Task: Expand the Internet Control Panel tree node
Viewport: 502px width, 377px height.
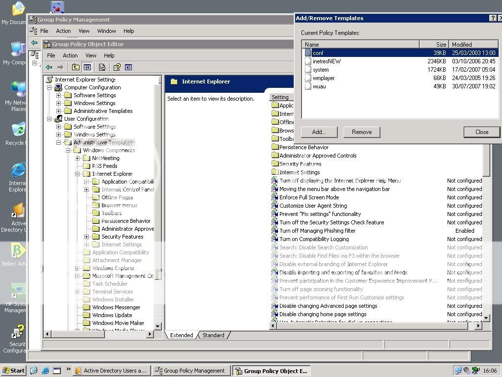Action: point(86,189)
